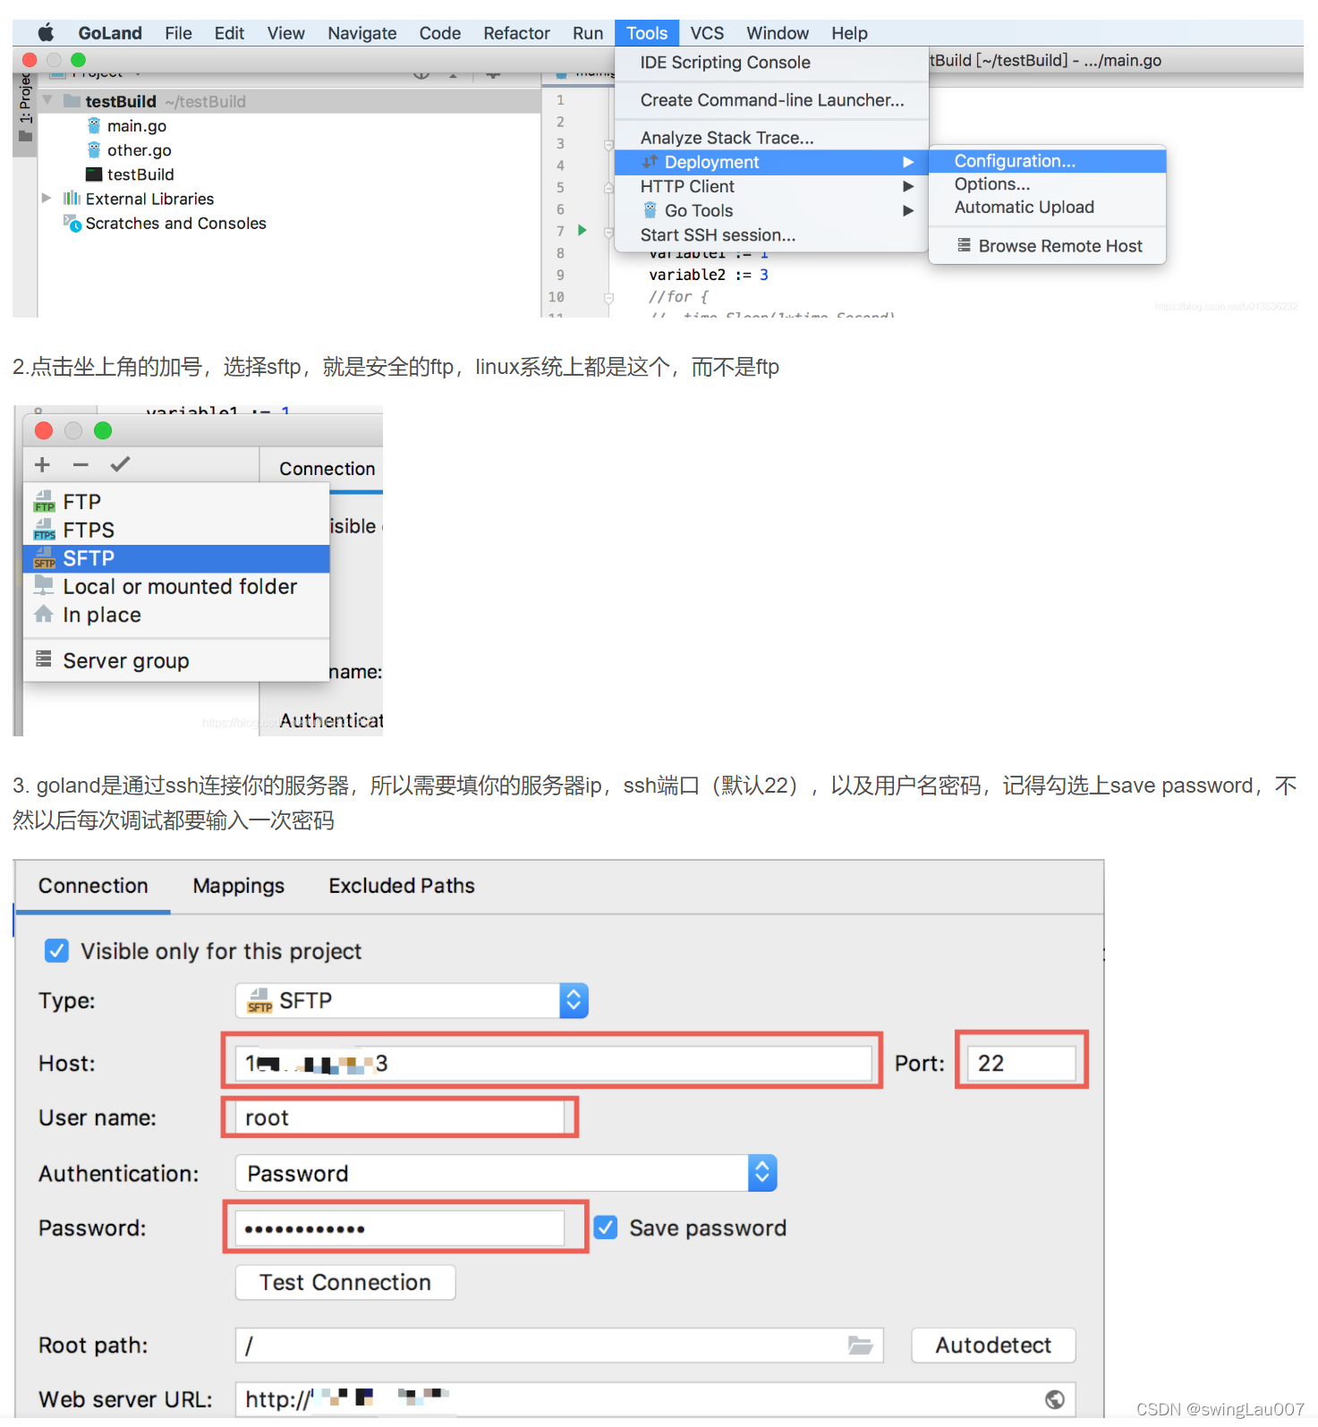Choose In place server type
The image size is (1318, 1427).
[176, 616]
